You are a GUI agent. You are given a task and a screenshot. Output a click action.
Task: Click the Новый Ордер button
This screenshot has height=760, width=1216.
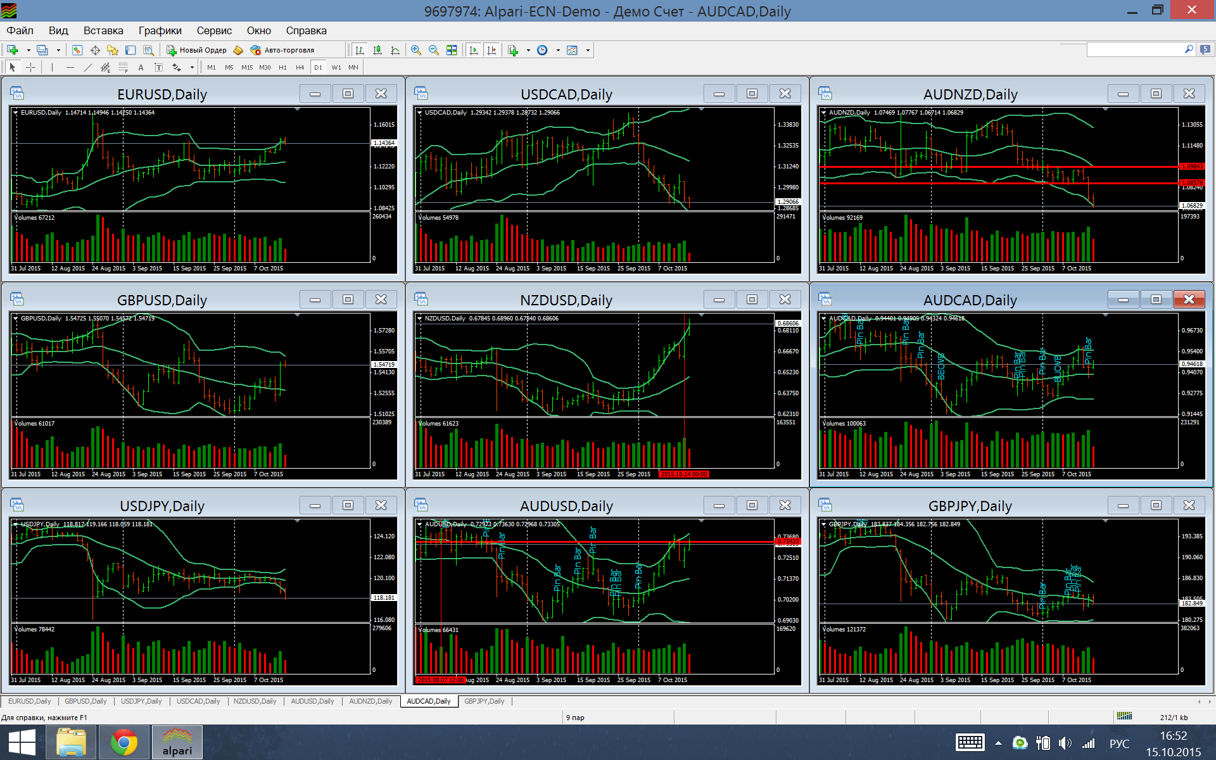click(x=196, y=50)
